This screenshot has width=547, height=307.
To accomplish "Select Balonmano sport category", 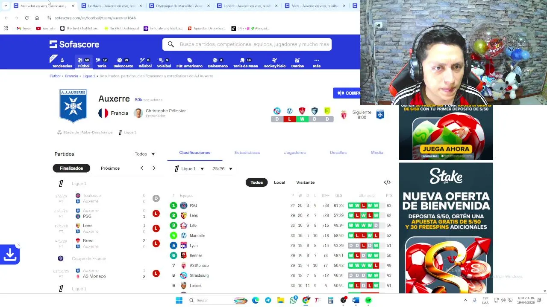I will (x=218, y=63).
